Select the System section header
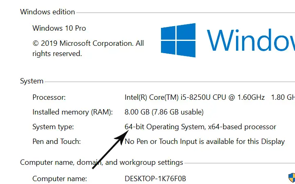This screenshot has width=295, height=184. click(x=32, y=81)
